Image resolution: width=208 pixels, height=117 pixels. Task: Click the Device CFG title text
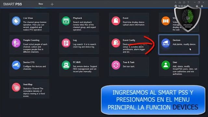pos(29,62)
